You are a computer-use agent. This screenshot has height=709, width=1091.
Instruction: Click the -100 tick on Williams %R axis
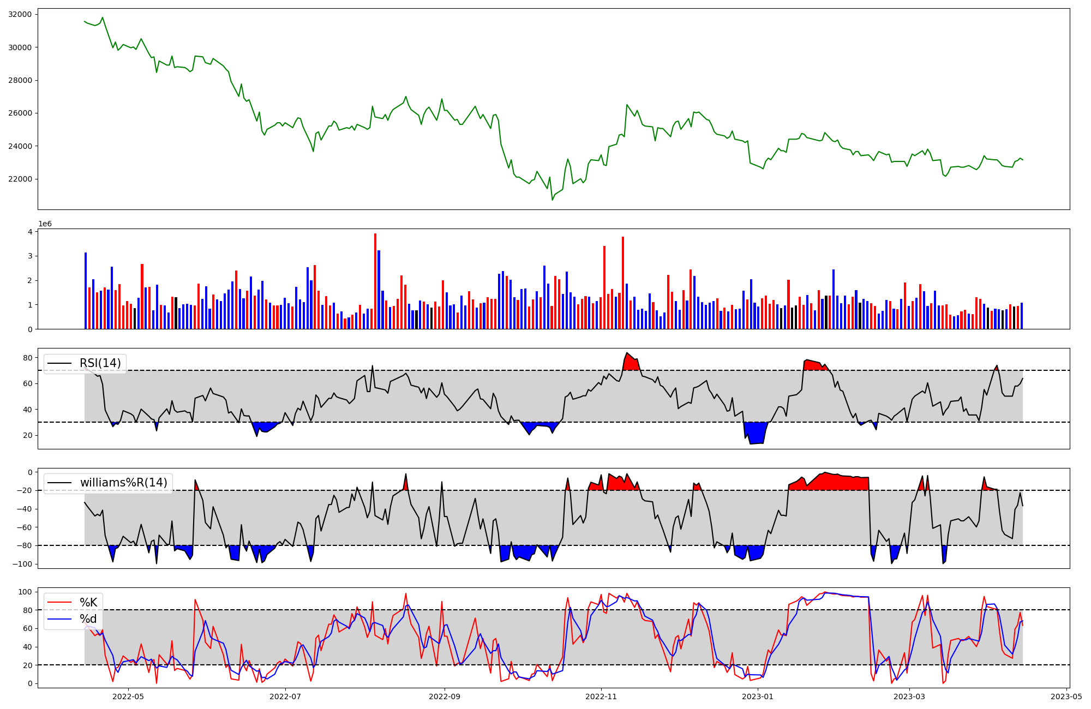(x=23, y=564)
